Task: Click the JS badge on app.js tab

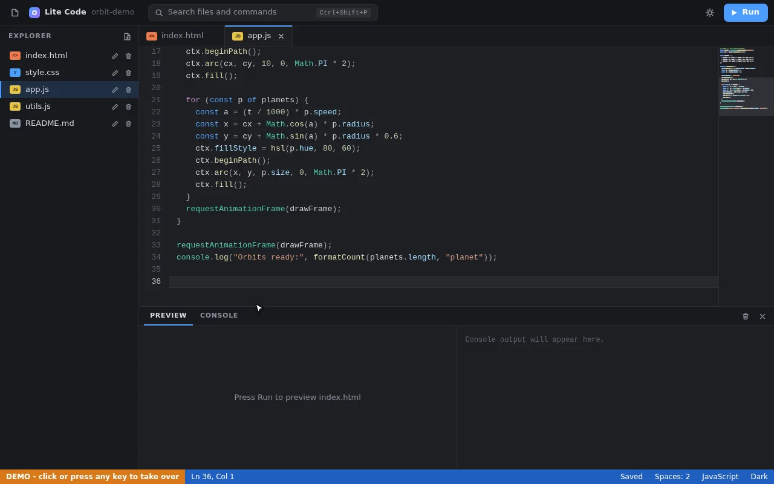Action: 238,36
